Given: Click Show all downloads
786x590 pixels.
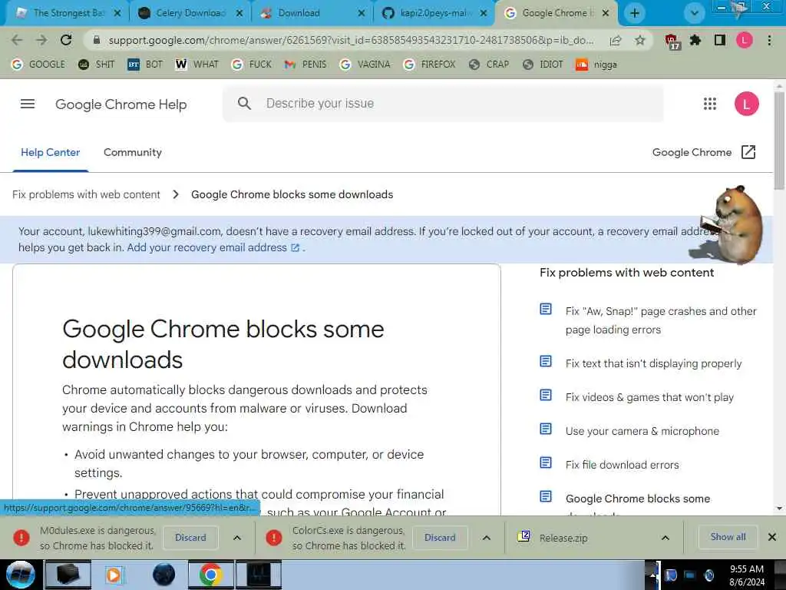Looking at the screenshot, I should coord(728,537).
